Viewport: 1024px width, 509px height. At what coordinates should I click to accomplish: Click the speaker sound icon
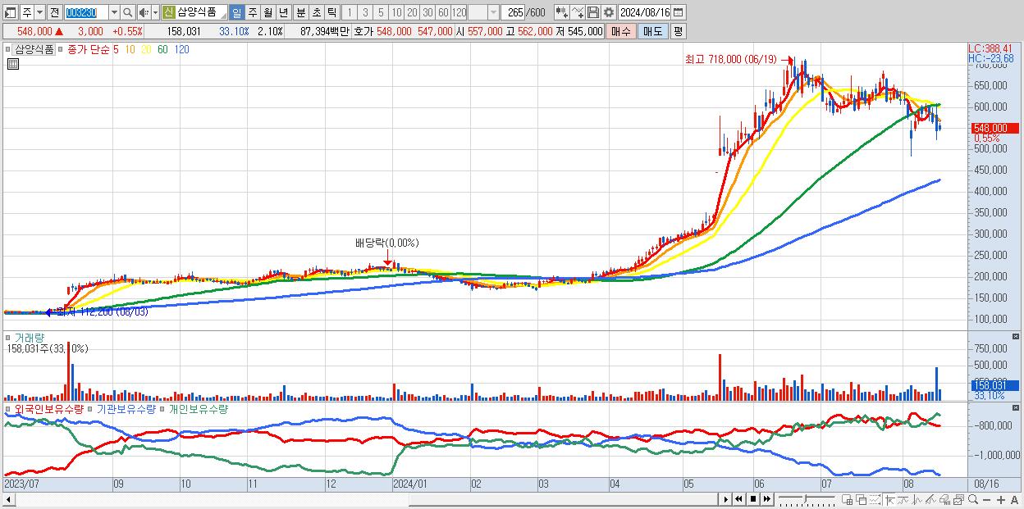pyautogui.click(x=144, y=12)
